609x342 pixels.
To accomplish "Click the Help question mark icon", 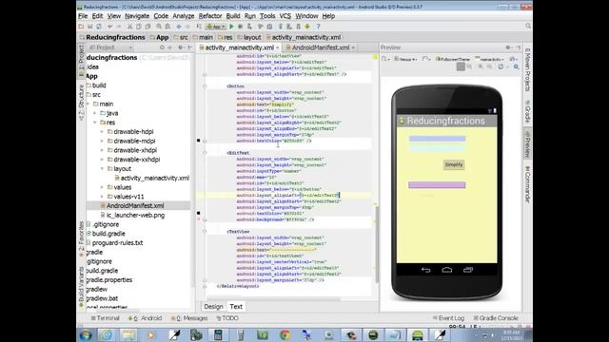I will click(318, 27).
